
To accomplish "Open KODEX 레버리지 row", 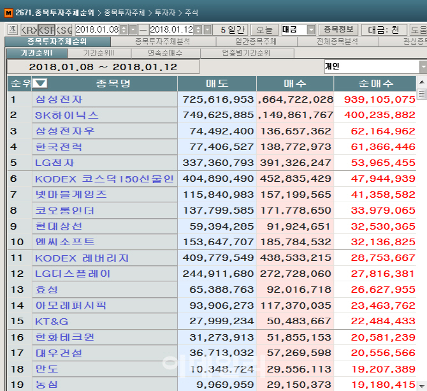I will (x=82, y=258).
